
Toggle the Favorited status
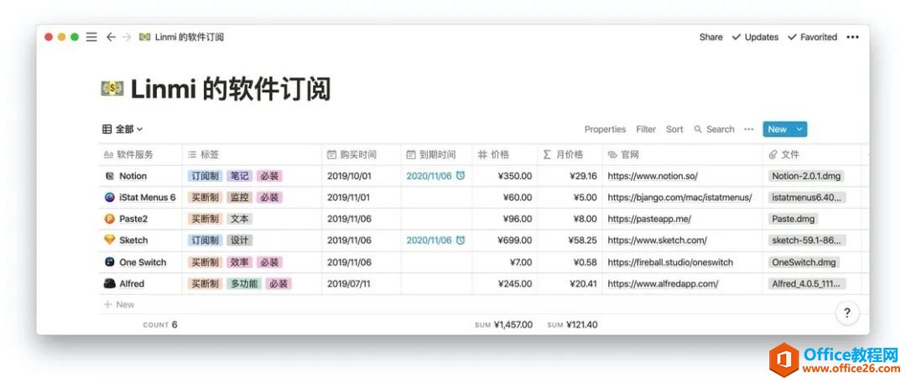(x=812, y=37)
